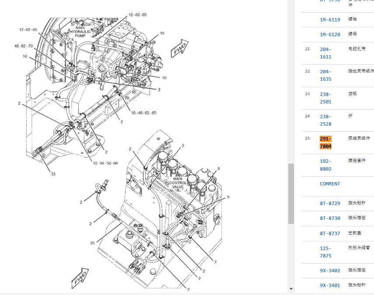Open highlighted part link 291-7804
374x295 pixels.
325,143
